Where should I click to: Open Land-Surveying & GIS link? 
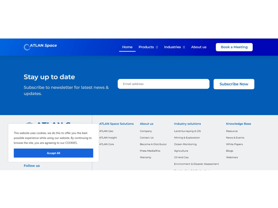187,131
